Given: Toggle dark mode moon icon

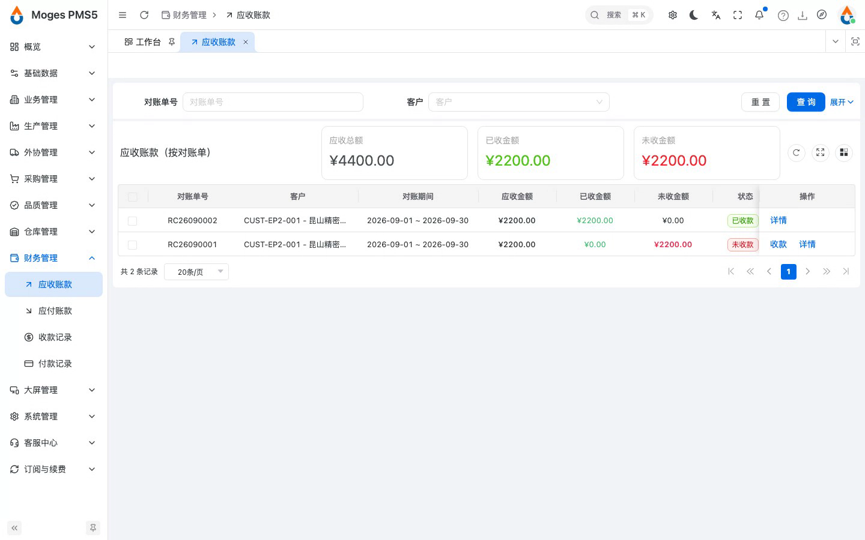Looking at the screenshot, I should pos(694,15).
